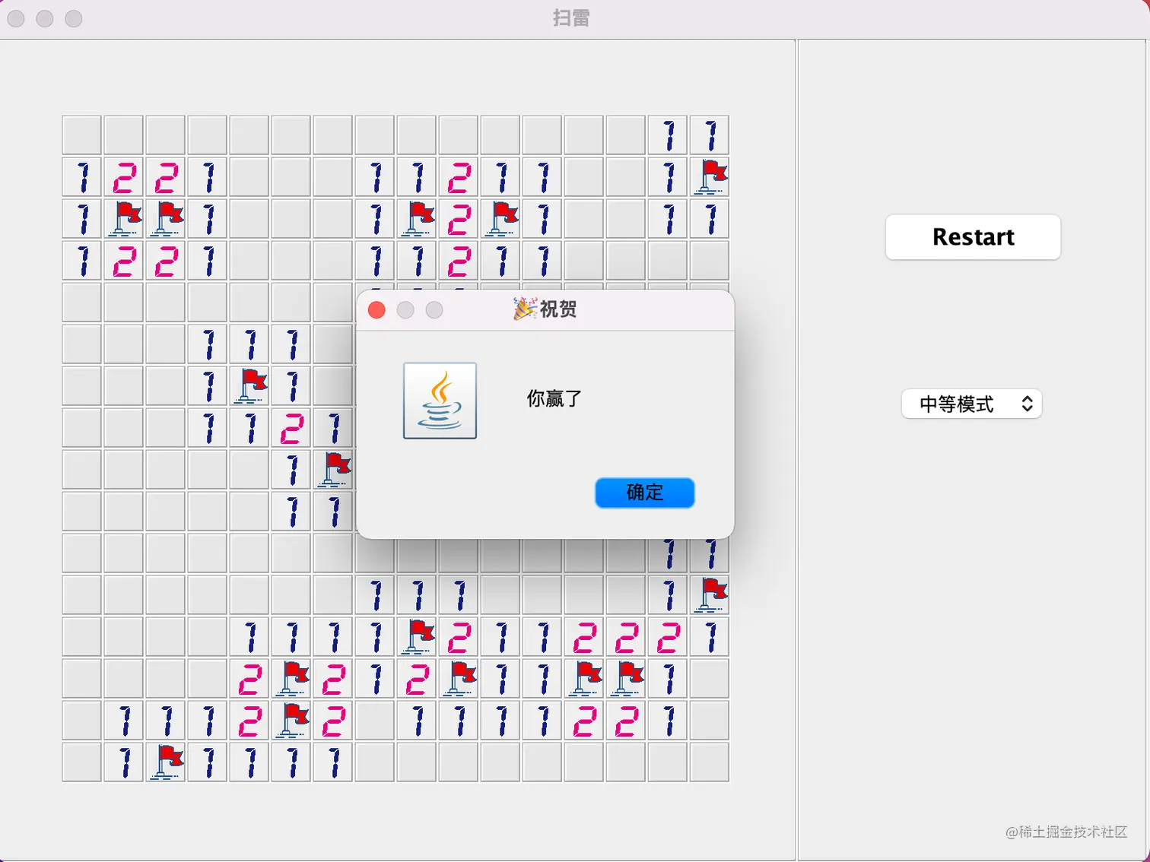Click the flag in the bottom row, column 3
The width and height of the screenshot is (1150, 862).
(166, 762)
